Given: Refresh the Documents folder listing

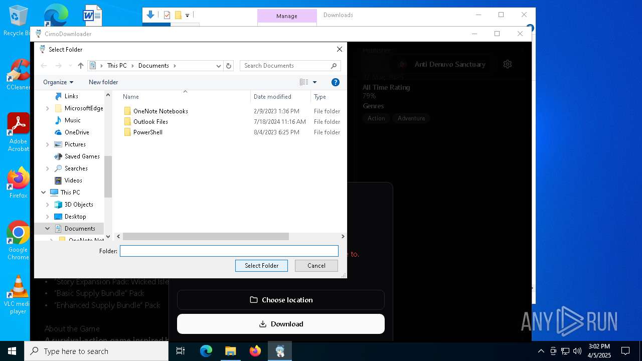Looking at the screenshot, I should pos(229,66).
